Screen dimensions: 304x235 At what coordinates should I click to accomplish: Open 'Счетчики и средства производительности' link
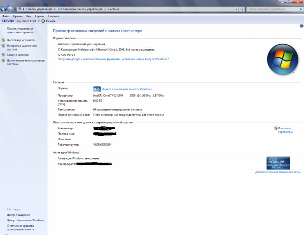pyautogui.click(x=20, y=228)
